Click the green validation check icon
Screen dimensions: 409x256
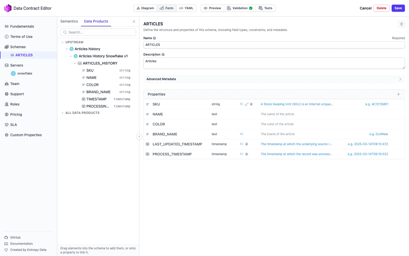click(251, 8)
